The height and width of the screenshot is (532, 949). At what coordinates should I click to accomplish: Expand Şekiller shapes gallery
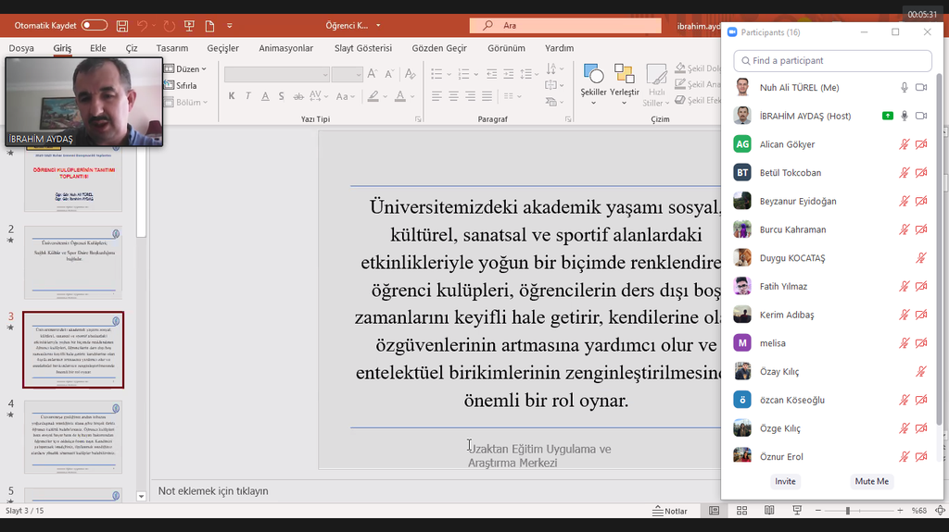click(593, 103)
